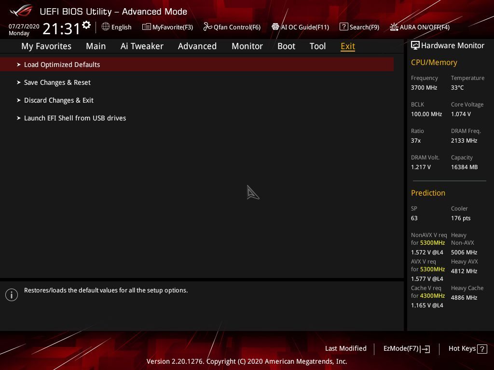Viewport: 494px width, 370px height.
Task: Click the Prediction heading
Action: 428,193
